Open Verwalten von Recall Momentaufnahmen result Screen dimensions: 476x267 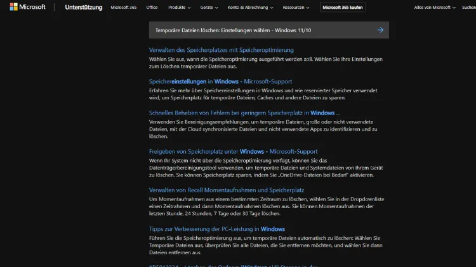tap(227, 190)
